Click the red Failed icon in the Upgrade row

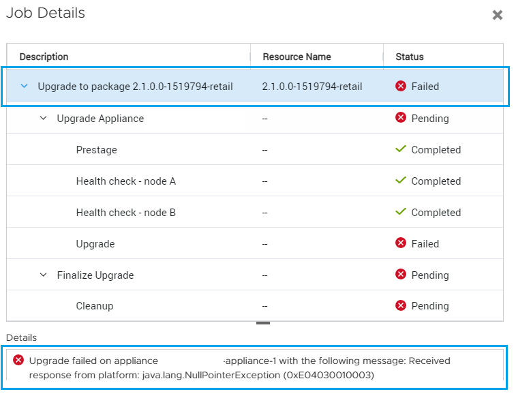coord(401,243)
